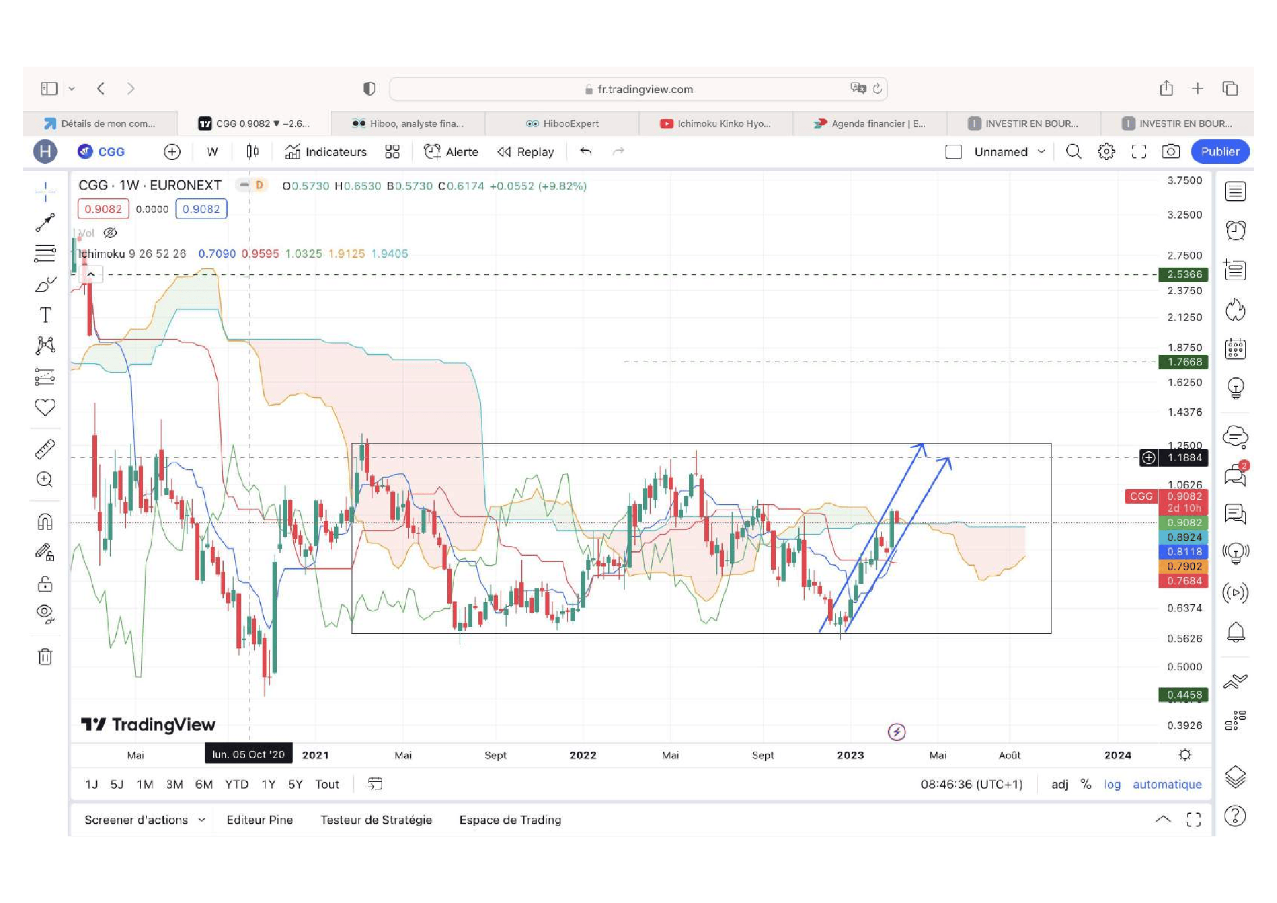Collapse the indicator legend chevron
This screenshot has width=1277, height=903.
tap(91, 274)
